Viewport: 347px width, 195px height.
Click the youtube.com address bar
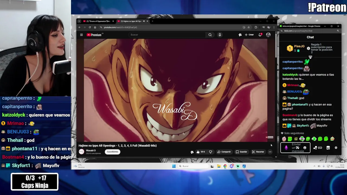pyautogui.click(x=171, y=27)
